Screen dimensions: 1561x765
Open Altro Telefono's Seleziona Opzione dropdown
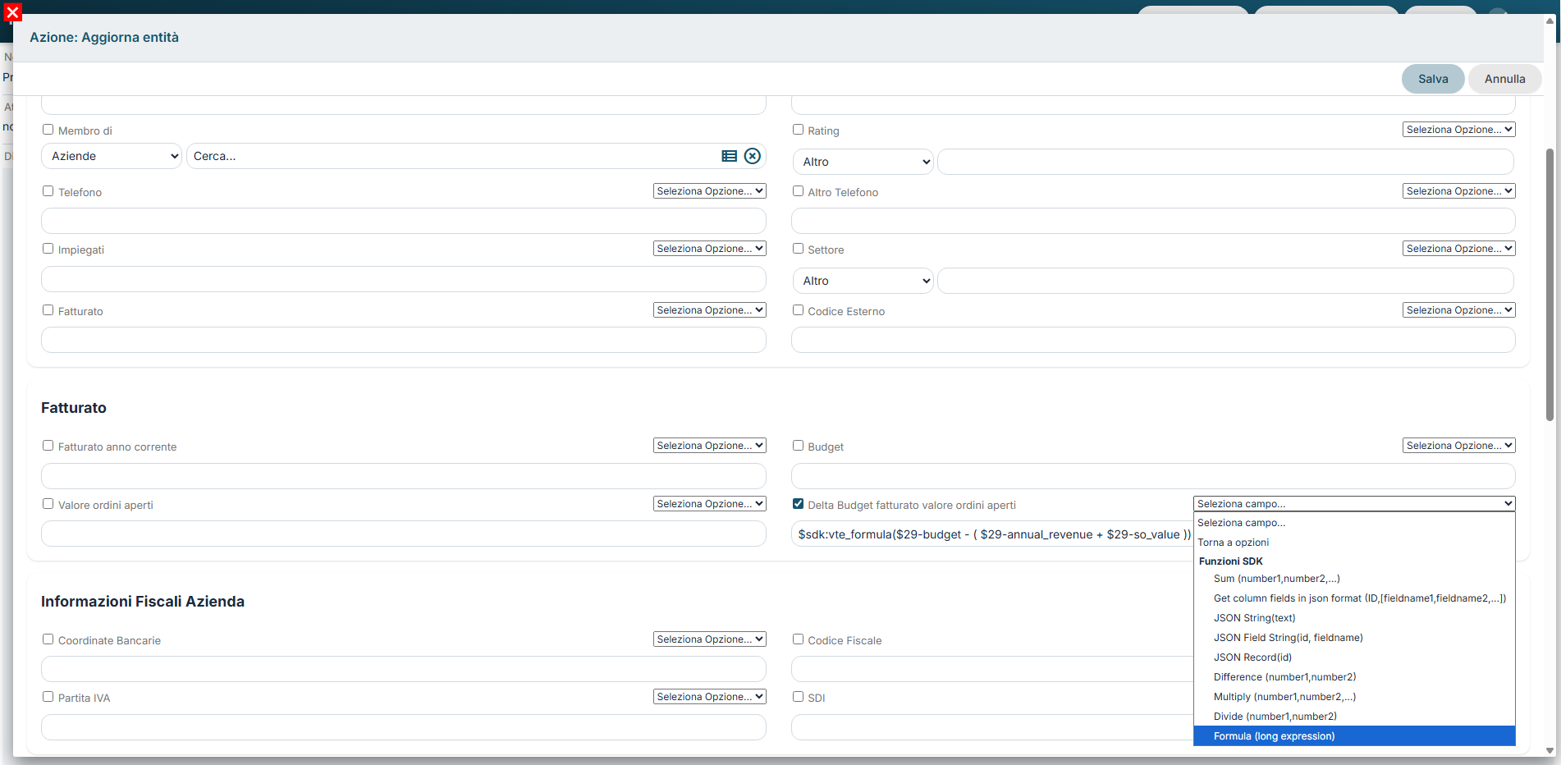[1458, 191]
